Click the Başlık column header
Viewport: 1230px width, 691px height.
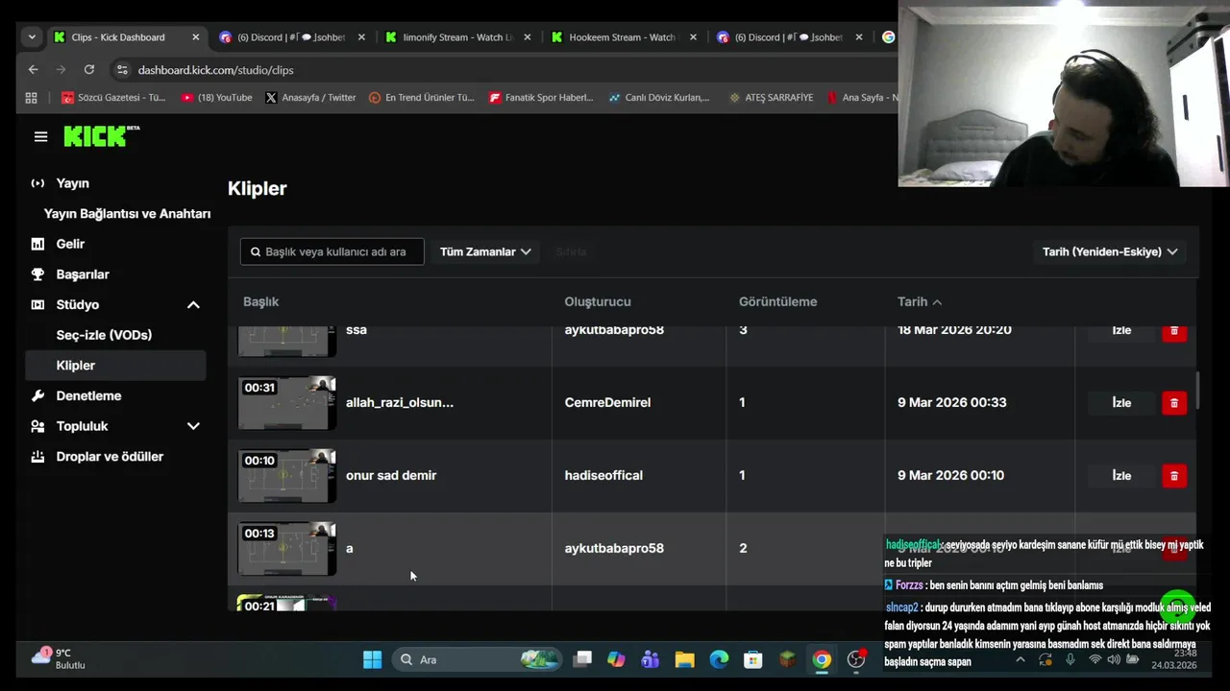click(x=260, y=301)
